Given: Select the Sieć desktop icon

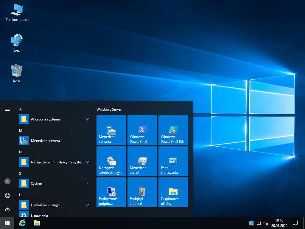Looking at the screenshot, I should click(17, 43).
